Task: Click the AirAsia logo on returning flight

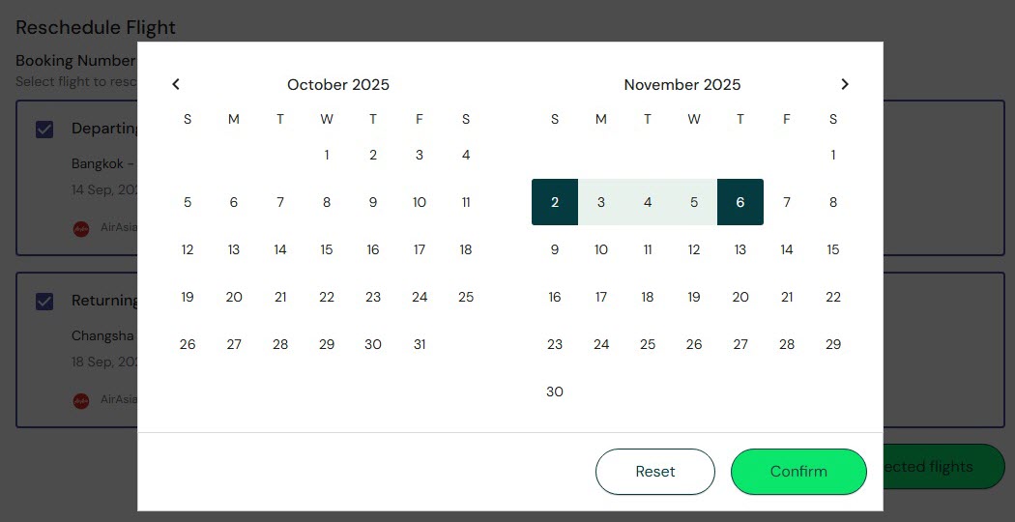Action: coord(81,399)
